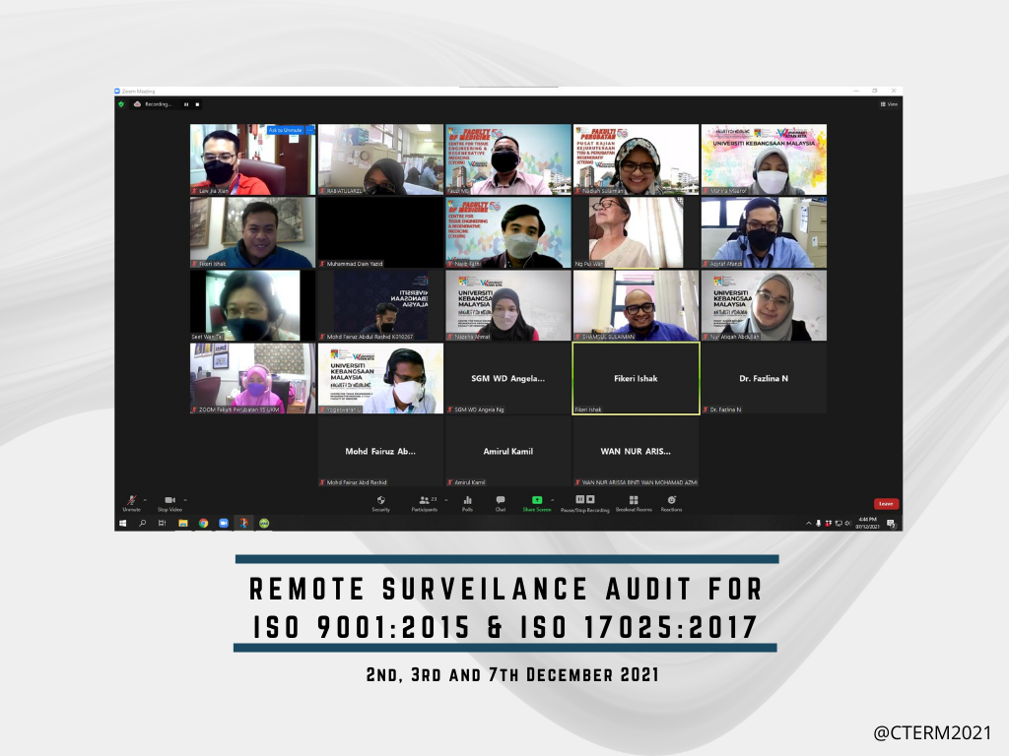1009x756 pixels.
Task: Click the green Share Screen icon
Action: (536, 500)
